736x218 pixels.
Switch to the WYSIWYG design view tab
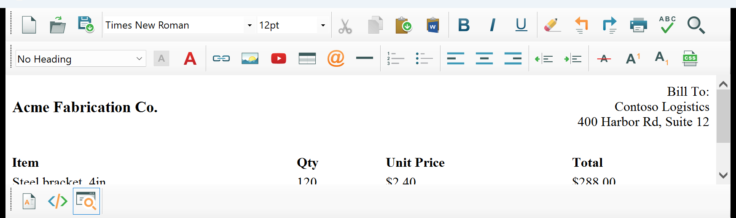pyautogui.click(x=29, y=202)
